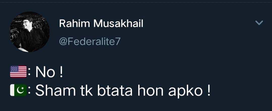Click the digit 7 in the @Federalite7 handle

117,41
